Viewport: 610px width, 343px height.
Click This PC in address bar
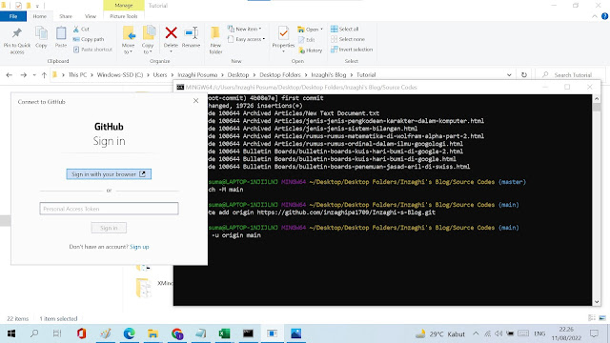(x=77, y=75)
